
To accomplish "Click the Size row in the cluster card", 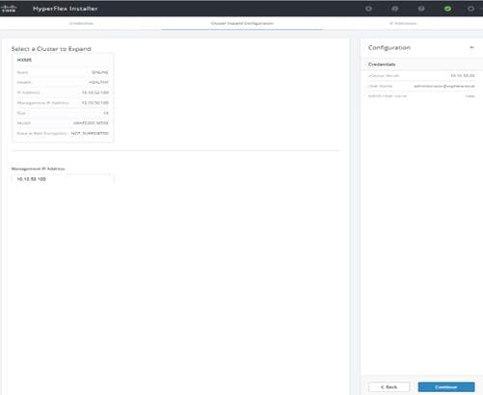I will click(63, 113).
